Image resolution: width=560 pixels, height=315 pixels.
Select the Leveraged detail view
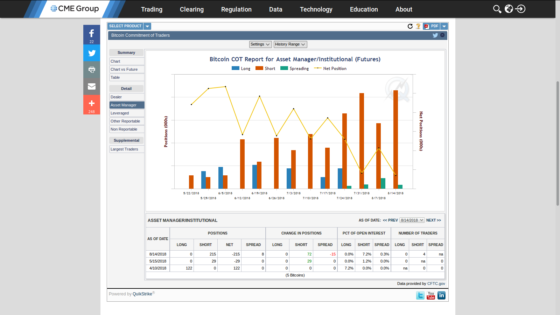[x=127, y=113]
